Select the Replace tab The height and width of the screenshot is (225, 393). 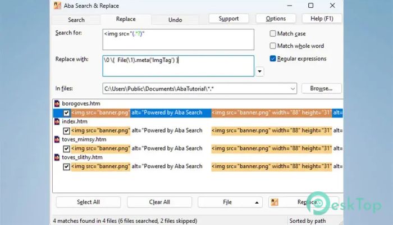pos(126,19)
